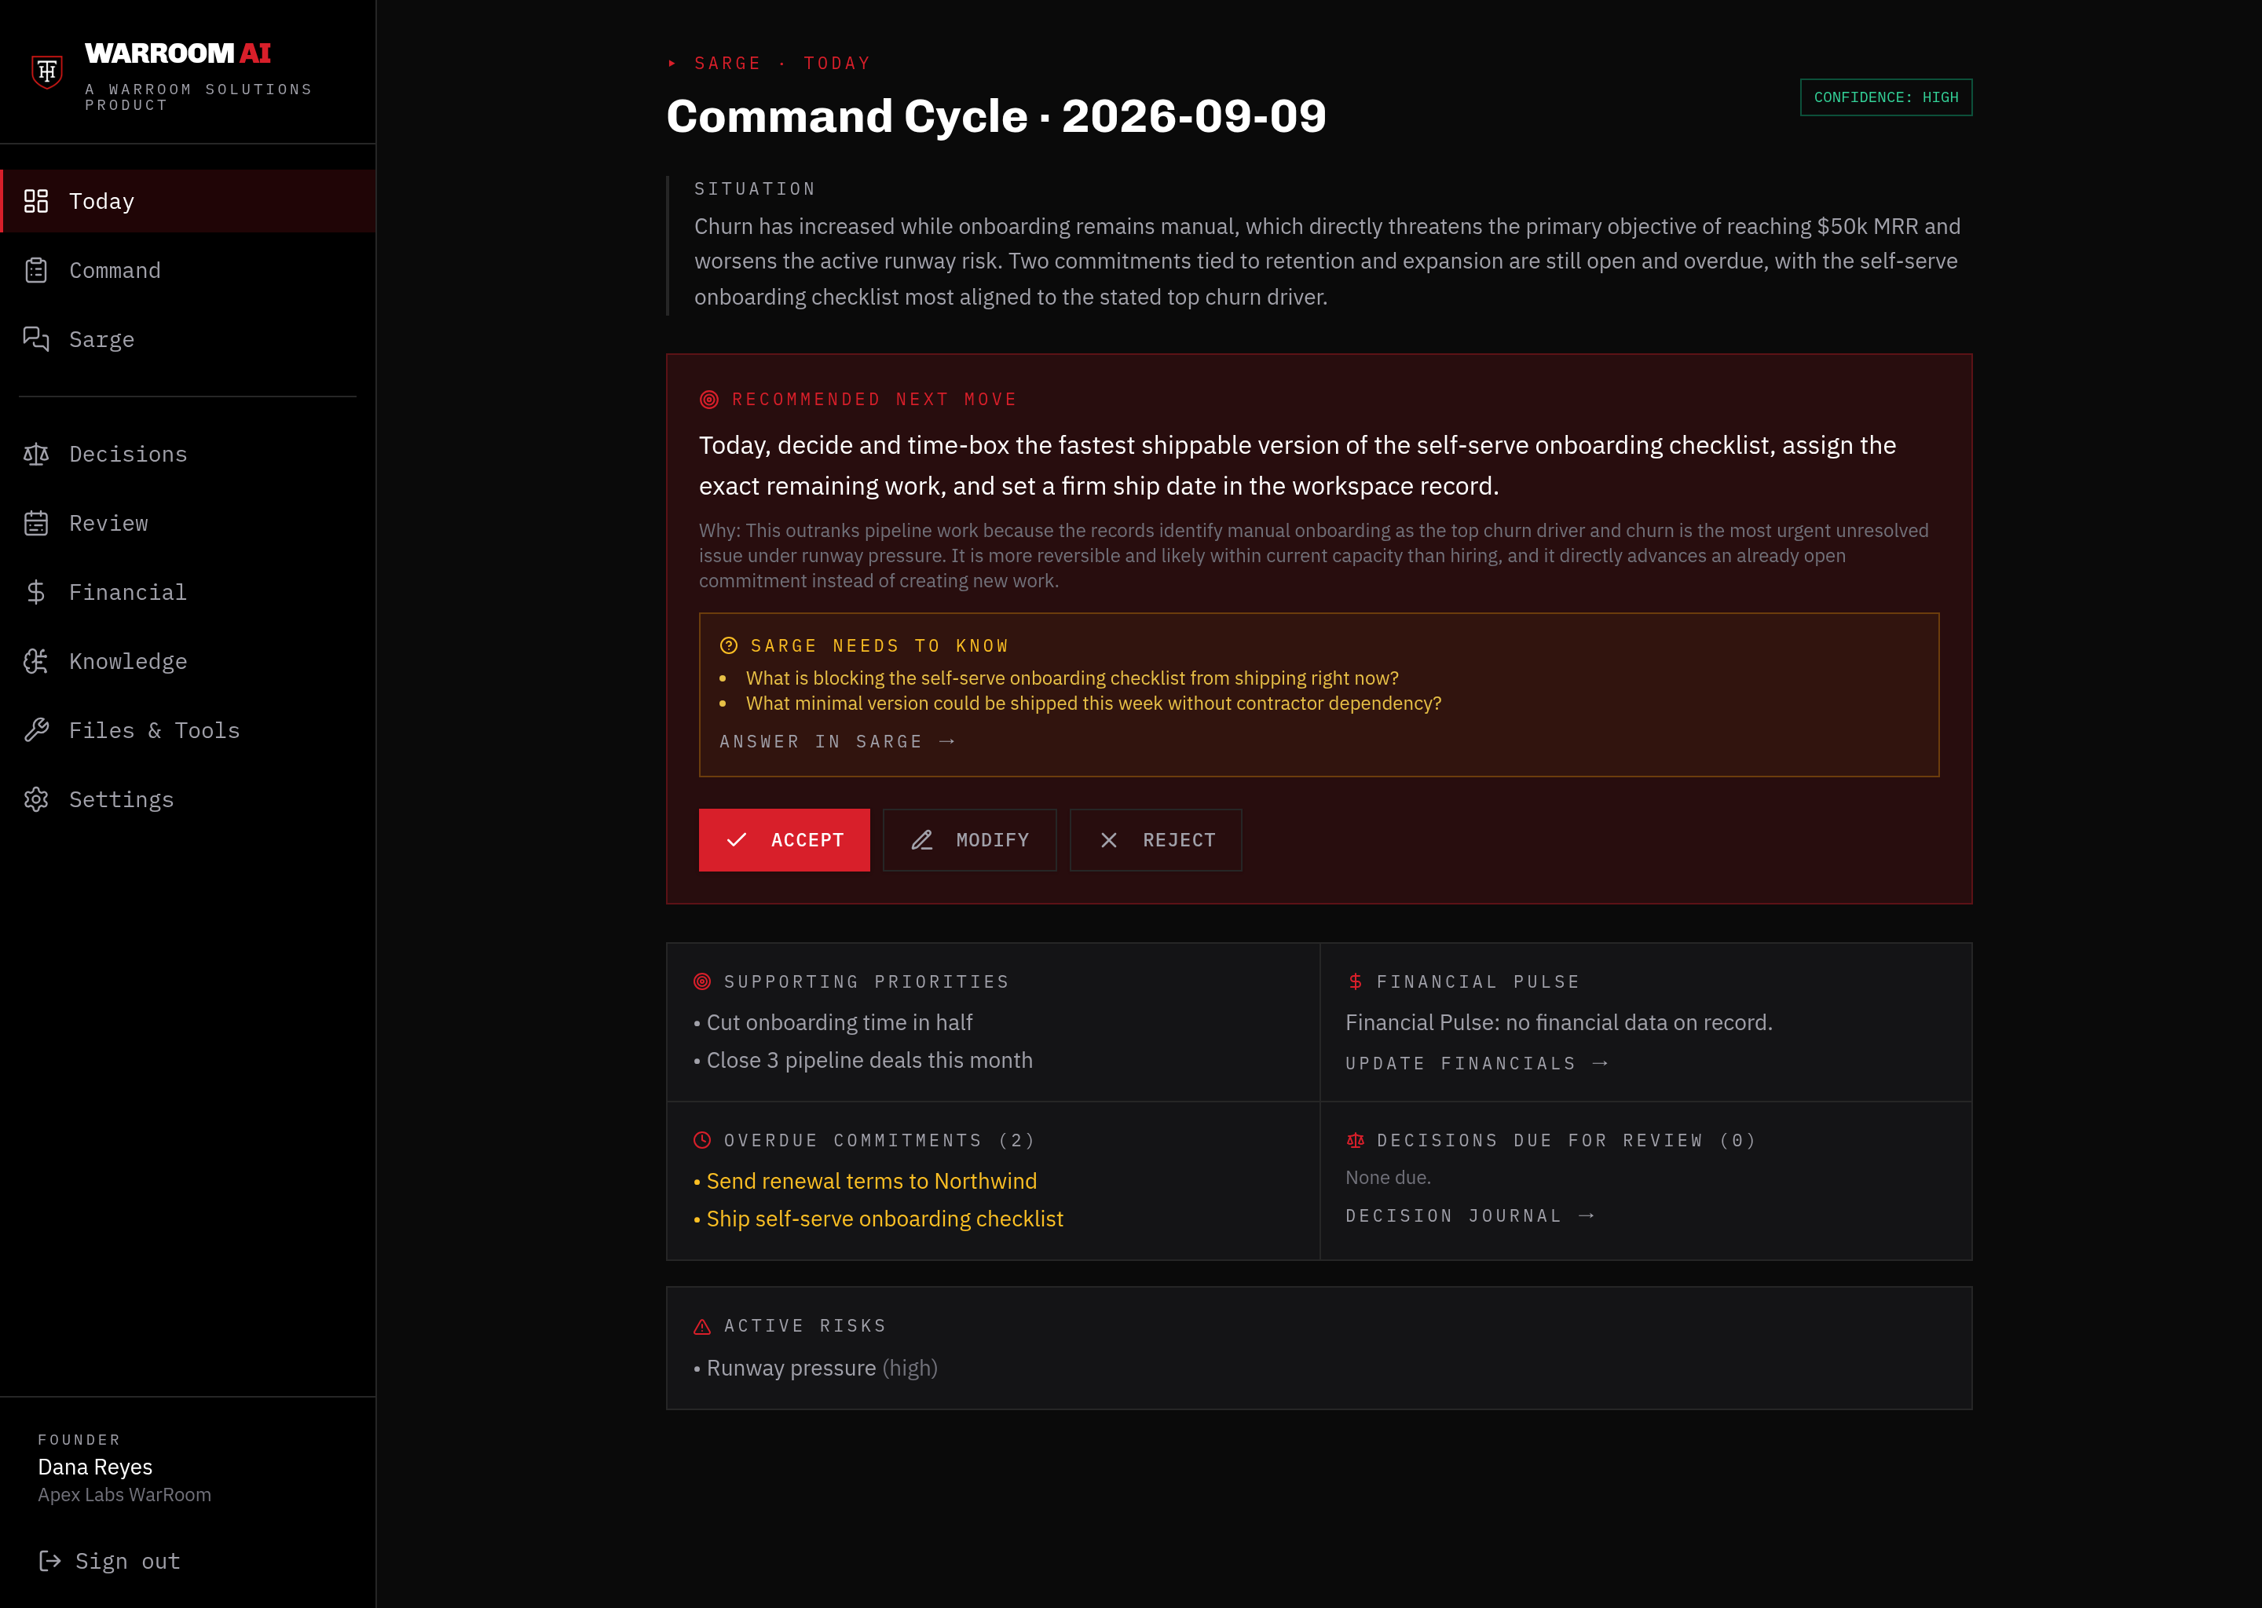This screenshot has width=2262, height=1608.
Task: Click the first Sarge question about blocking
Action: click(1071, 678)
